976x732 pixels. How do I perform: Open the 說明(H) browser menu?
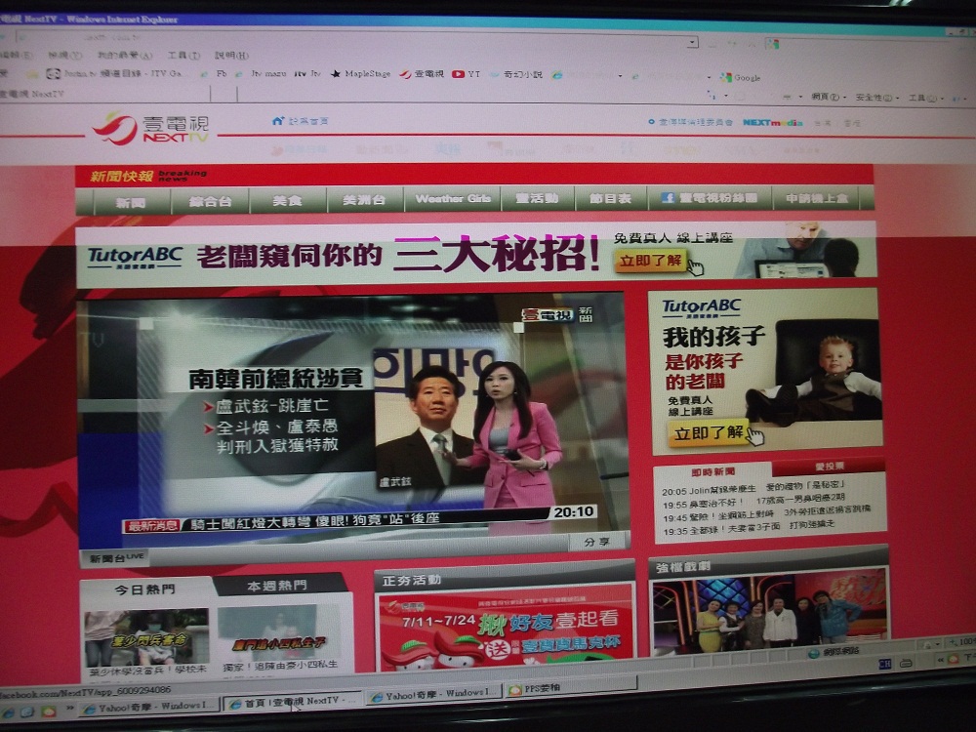(231, 56)
